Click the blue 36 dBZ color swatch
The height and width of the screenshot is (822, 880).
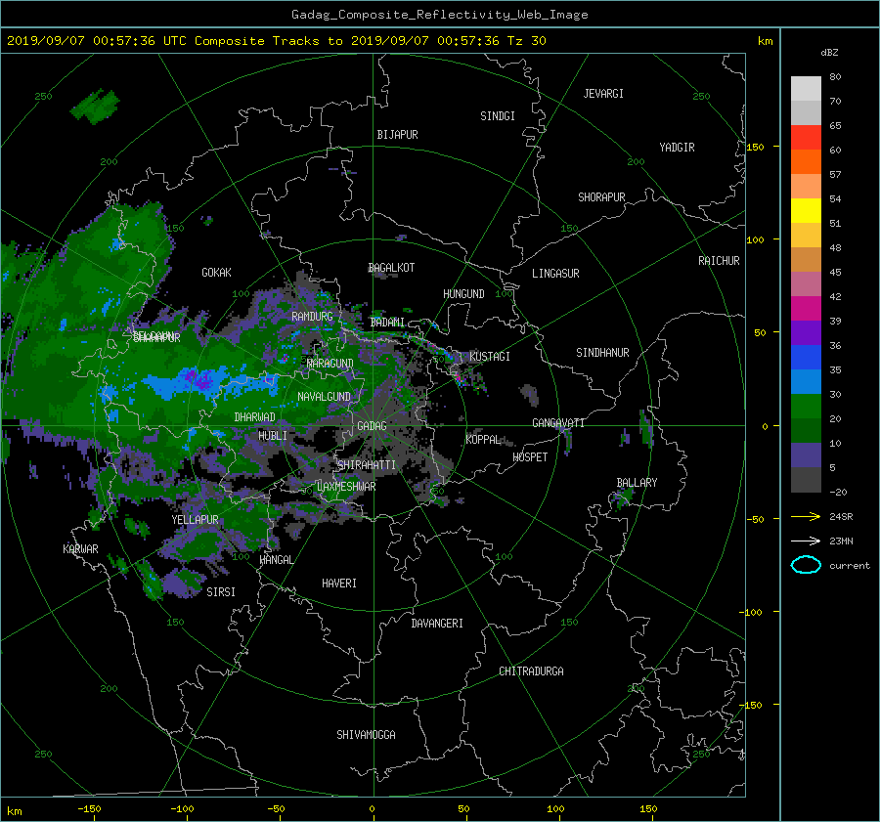[x=806, y=357]
